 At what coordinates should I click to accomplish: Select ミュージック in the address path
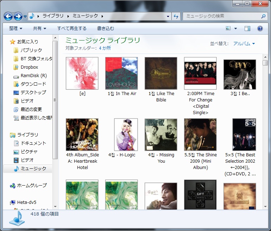pos(85,16)
